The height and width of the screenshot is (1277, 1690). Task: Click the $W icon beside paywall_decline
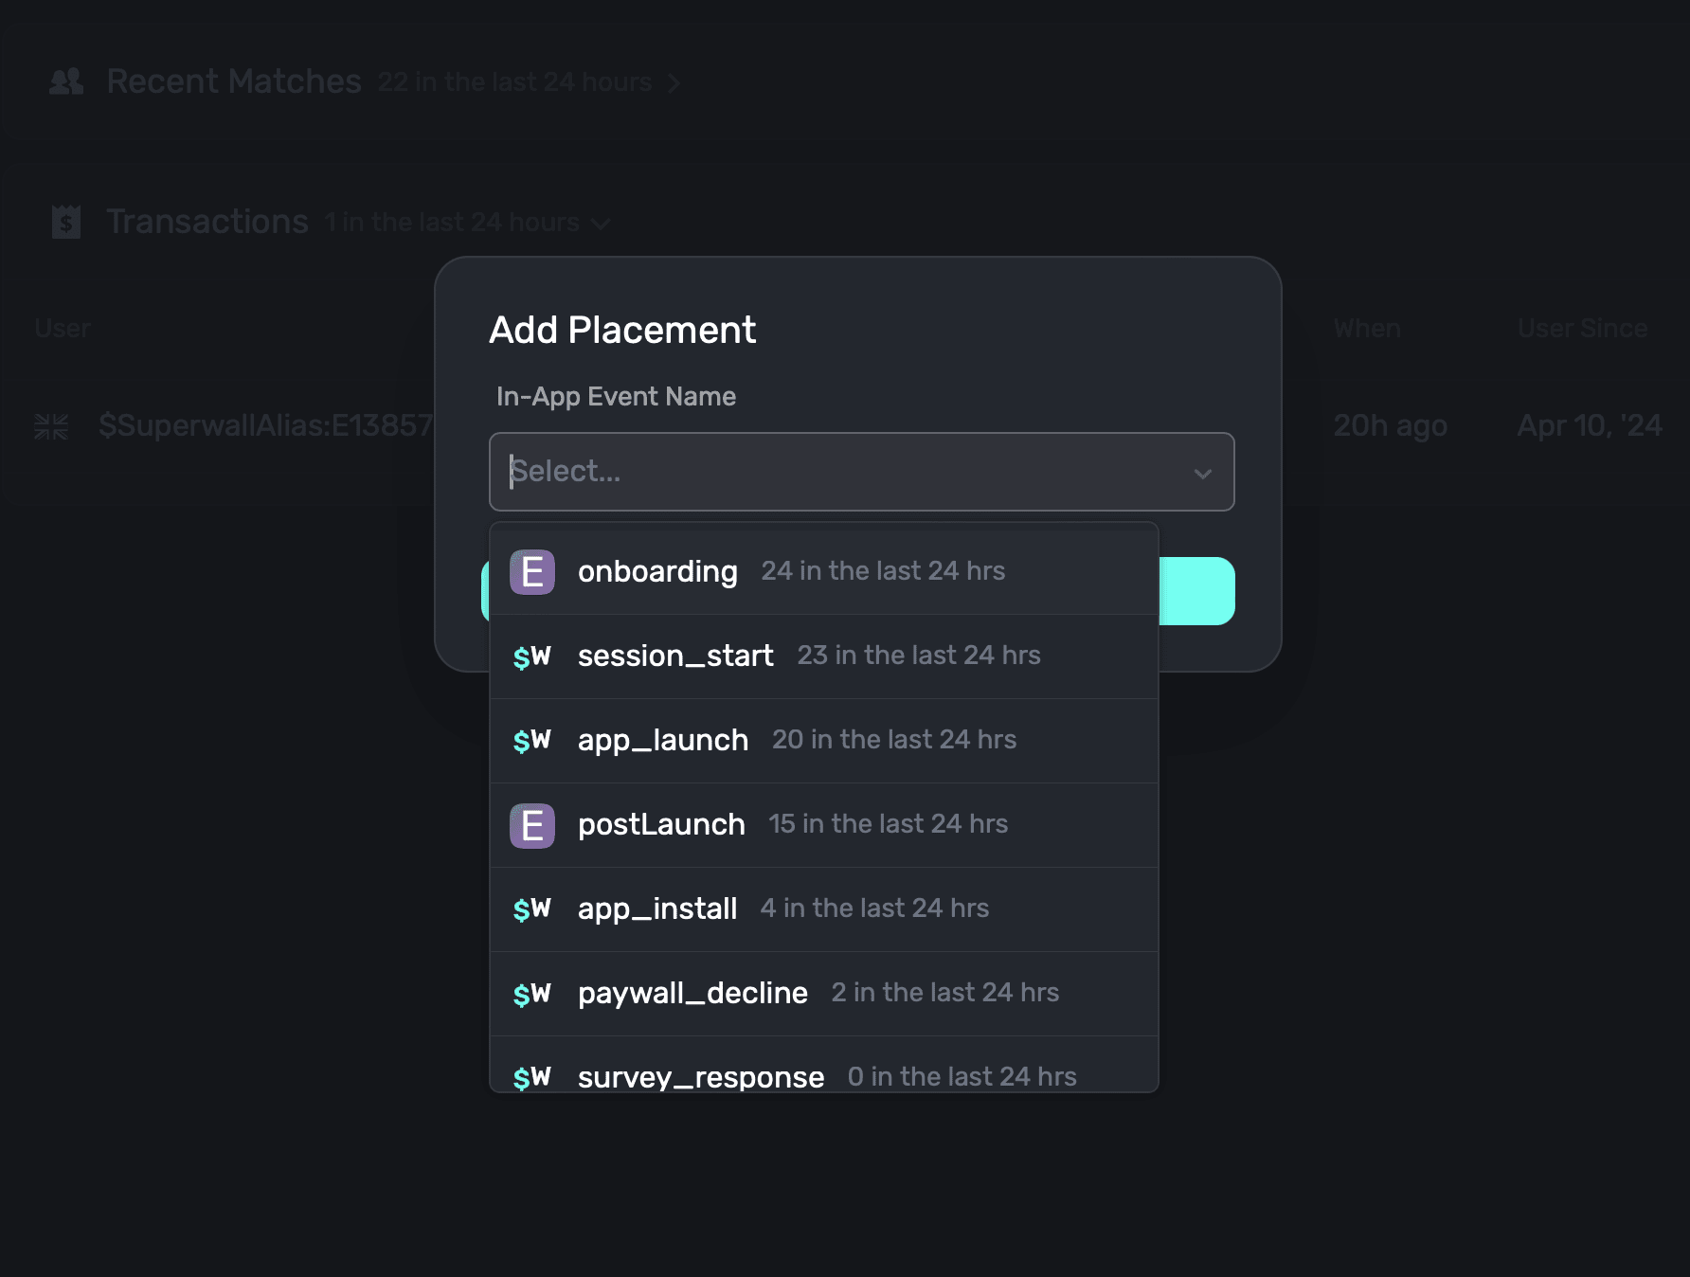pyautogui.click(x=531, y=994)
